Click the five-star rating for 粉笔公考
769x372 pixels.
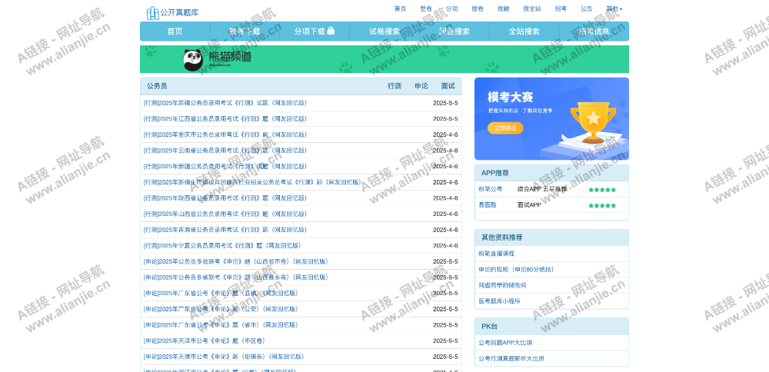point(602,190)
